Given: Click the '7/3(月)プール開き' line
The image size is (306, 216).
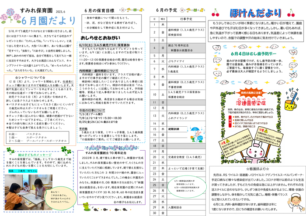Looking at the screenshot, I should pyautogui.click(x=91, y=114).
